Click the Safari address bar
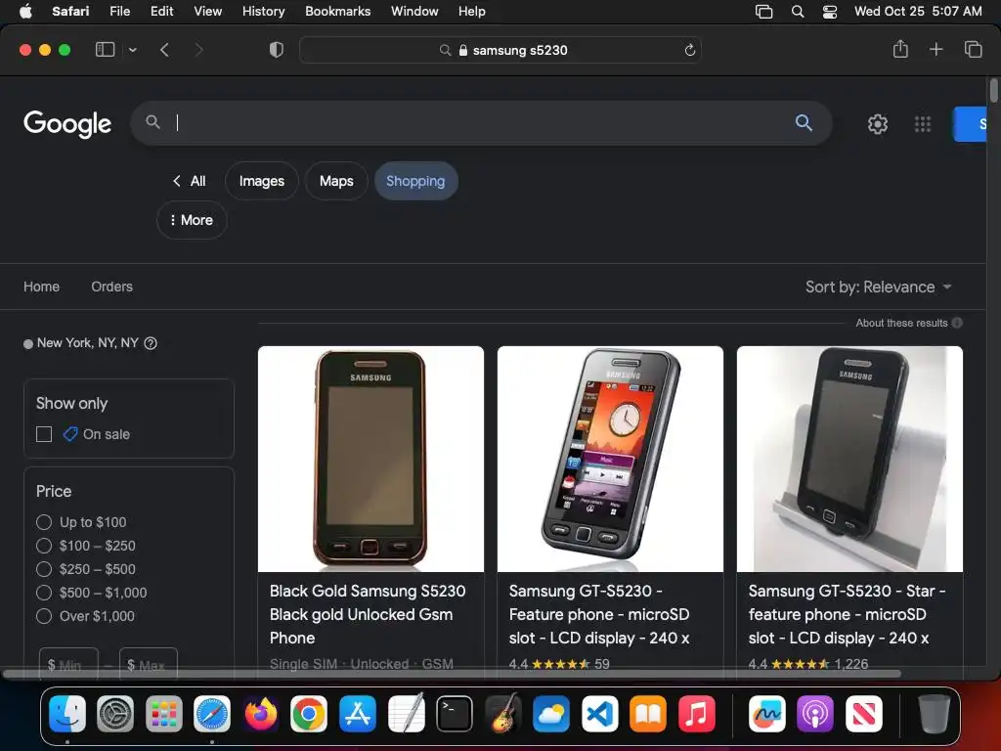This screenshot has height=751, width=1001. [500, 50]
